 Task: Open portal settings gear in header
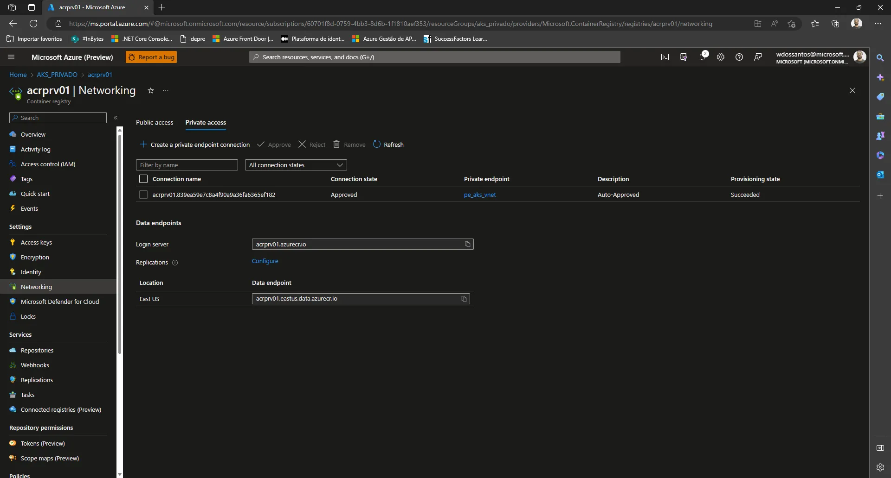pyautogui.click(x=721, y=57)
